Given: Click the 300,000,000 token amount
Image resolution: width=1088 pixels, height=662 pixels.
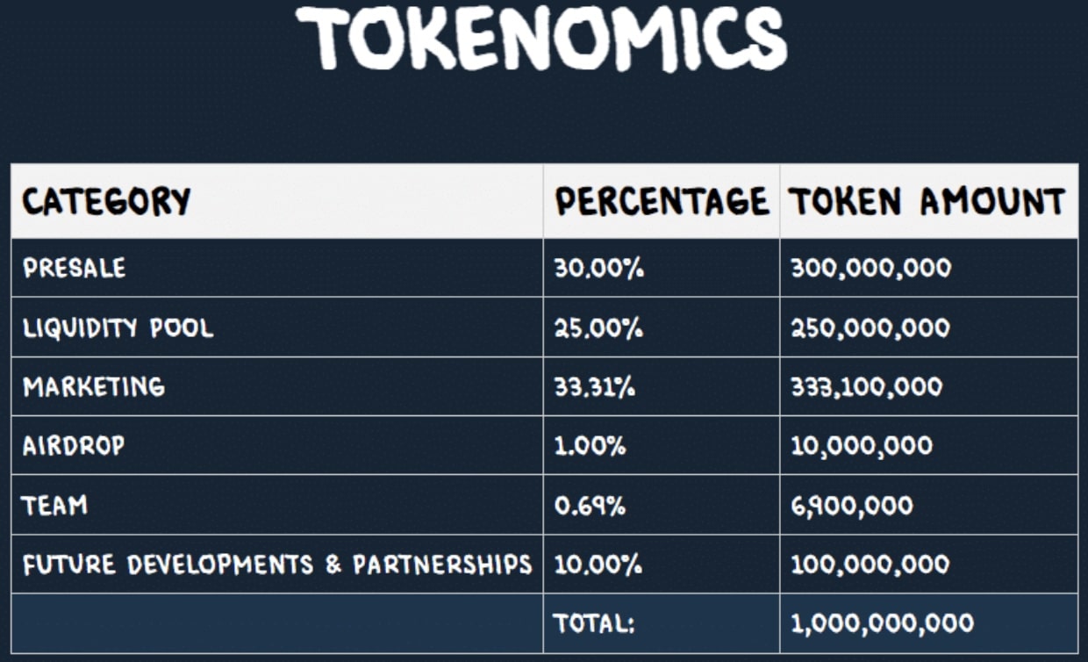Looking at the screenshot, I should point(870,269).
